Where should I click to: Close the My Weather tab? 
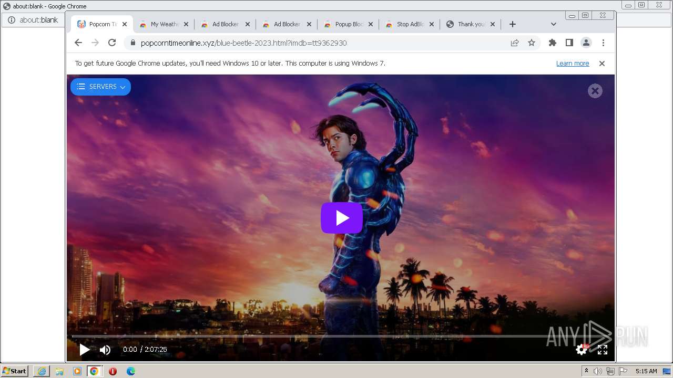(186, 24)
